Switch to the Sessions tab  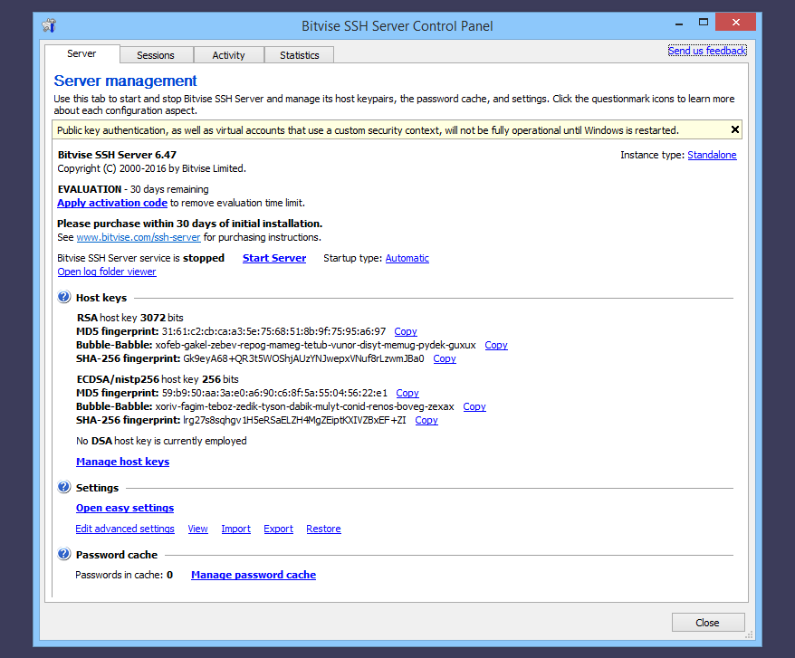(156, 55)
